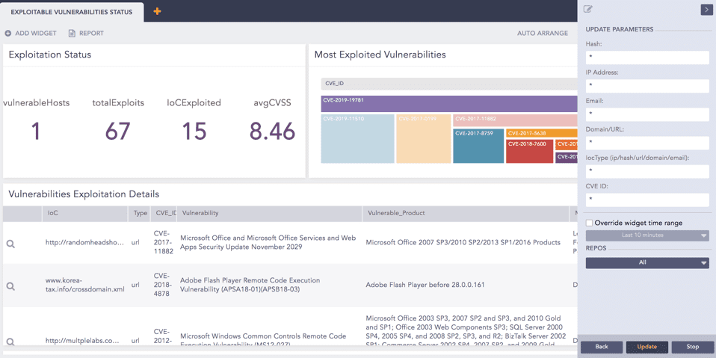Click the CVE_ID treemap header bar
The width and height of the screenshot is (716, 358).
tap(449, 84)
